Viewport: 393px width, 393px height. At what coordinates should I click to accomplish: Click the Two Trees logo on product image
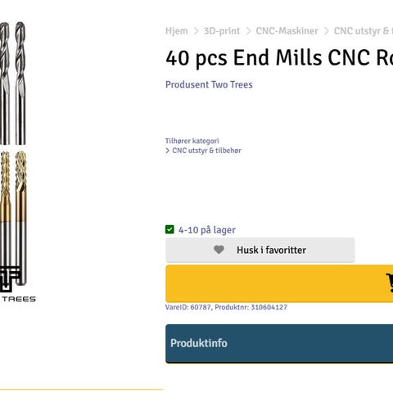(x=15, y=285)
